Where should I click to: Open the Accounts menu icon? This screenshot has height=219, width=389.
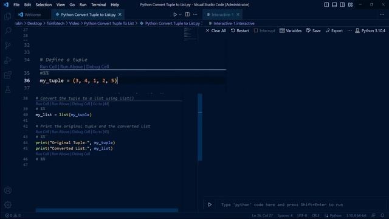(x=8, y=190)
